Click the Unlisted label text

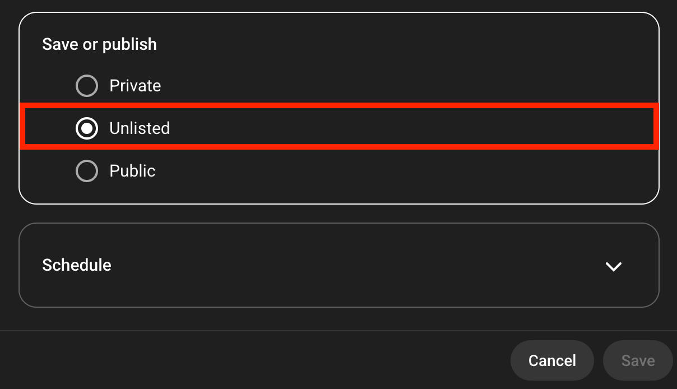[x=140, y=128]
